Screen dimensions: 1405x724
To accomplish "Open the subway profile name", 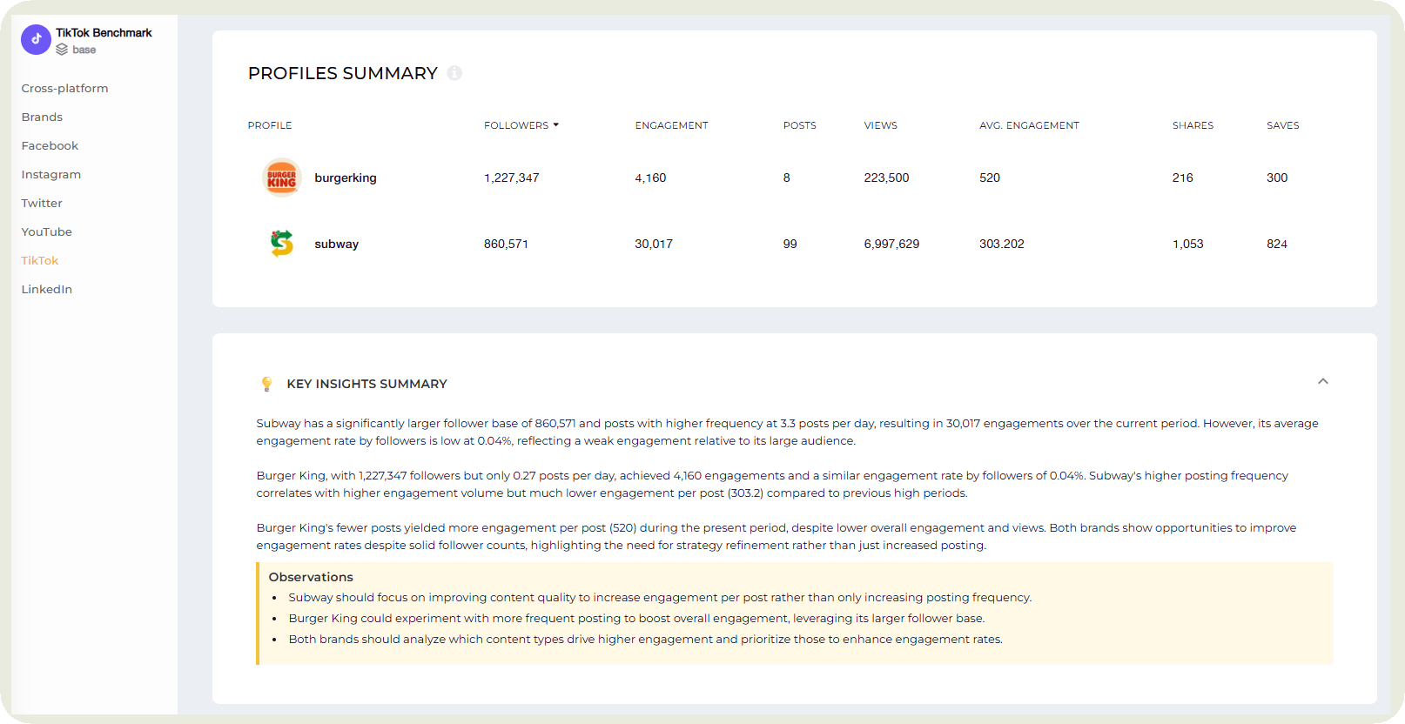I will point(336,244).
